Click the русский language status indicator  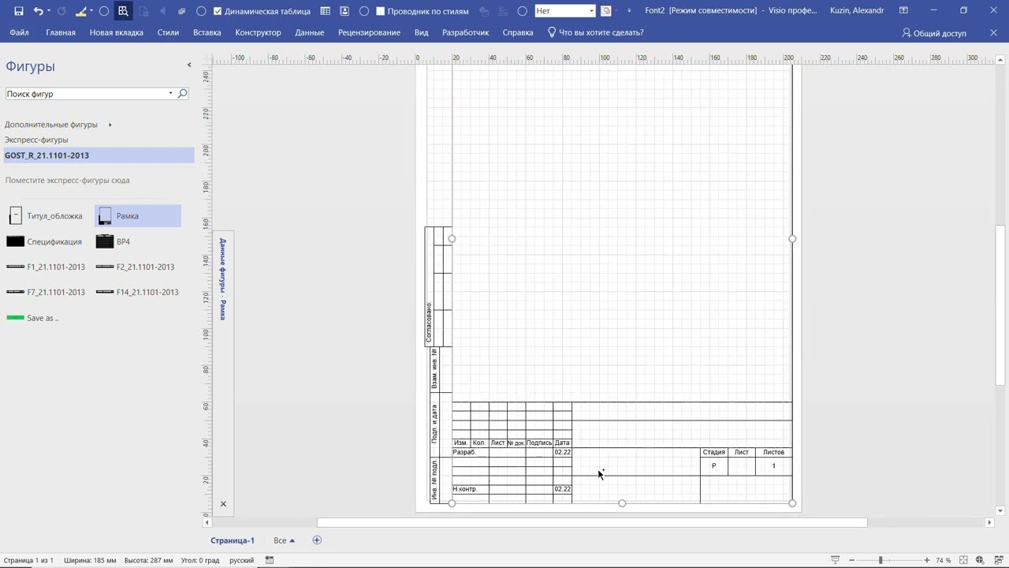point(241,560)
